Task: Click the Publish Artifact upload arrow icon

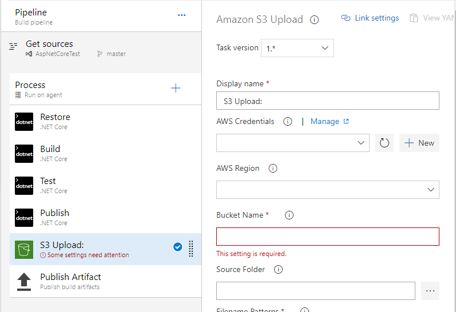Action: pos(24,282)
